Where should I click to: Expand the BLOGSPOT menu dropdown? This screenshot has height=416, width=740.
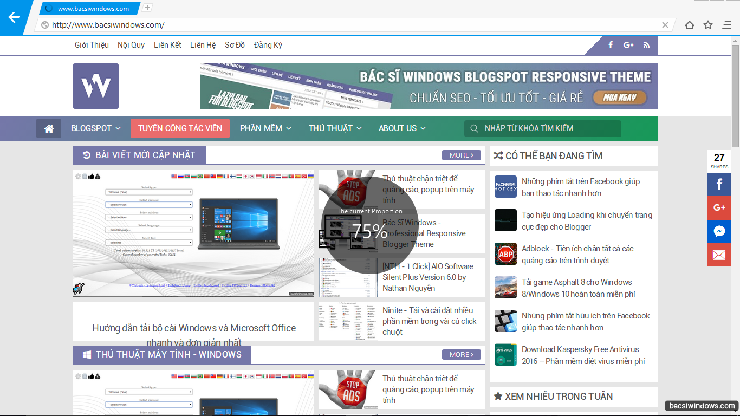(96, 128)
